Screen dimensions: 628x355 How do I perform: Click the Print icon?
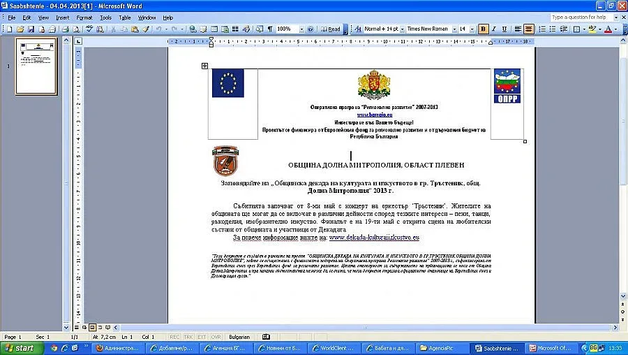pyautogui.click(x=65, y=29)
